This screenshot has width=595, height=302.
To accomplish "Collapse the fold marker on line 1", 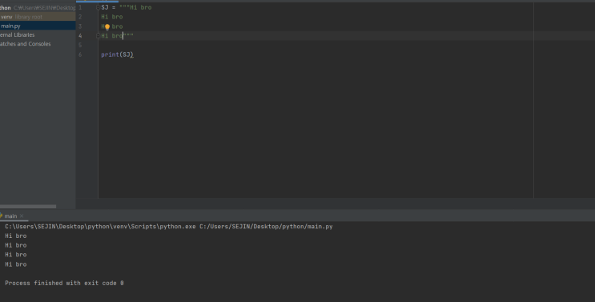I will point(98,7).
